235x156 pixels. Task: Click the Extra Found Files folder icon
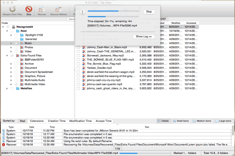(x=18, y=55)
